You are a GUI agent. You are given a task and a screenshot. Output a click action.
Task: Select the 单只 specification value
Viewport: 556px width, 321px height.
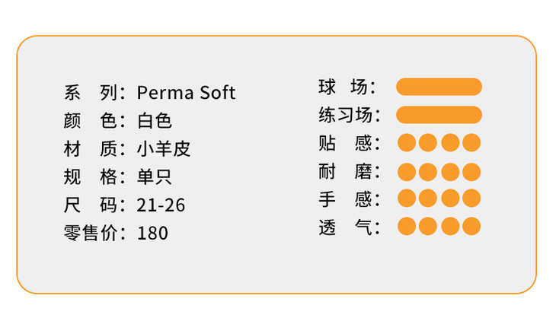tap(155, 176)
